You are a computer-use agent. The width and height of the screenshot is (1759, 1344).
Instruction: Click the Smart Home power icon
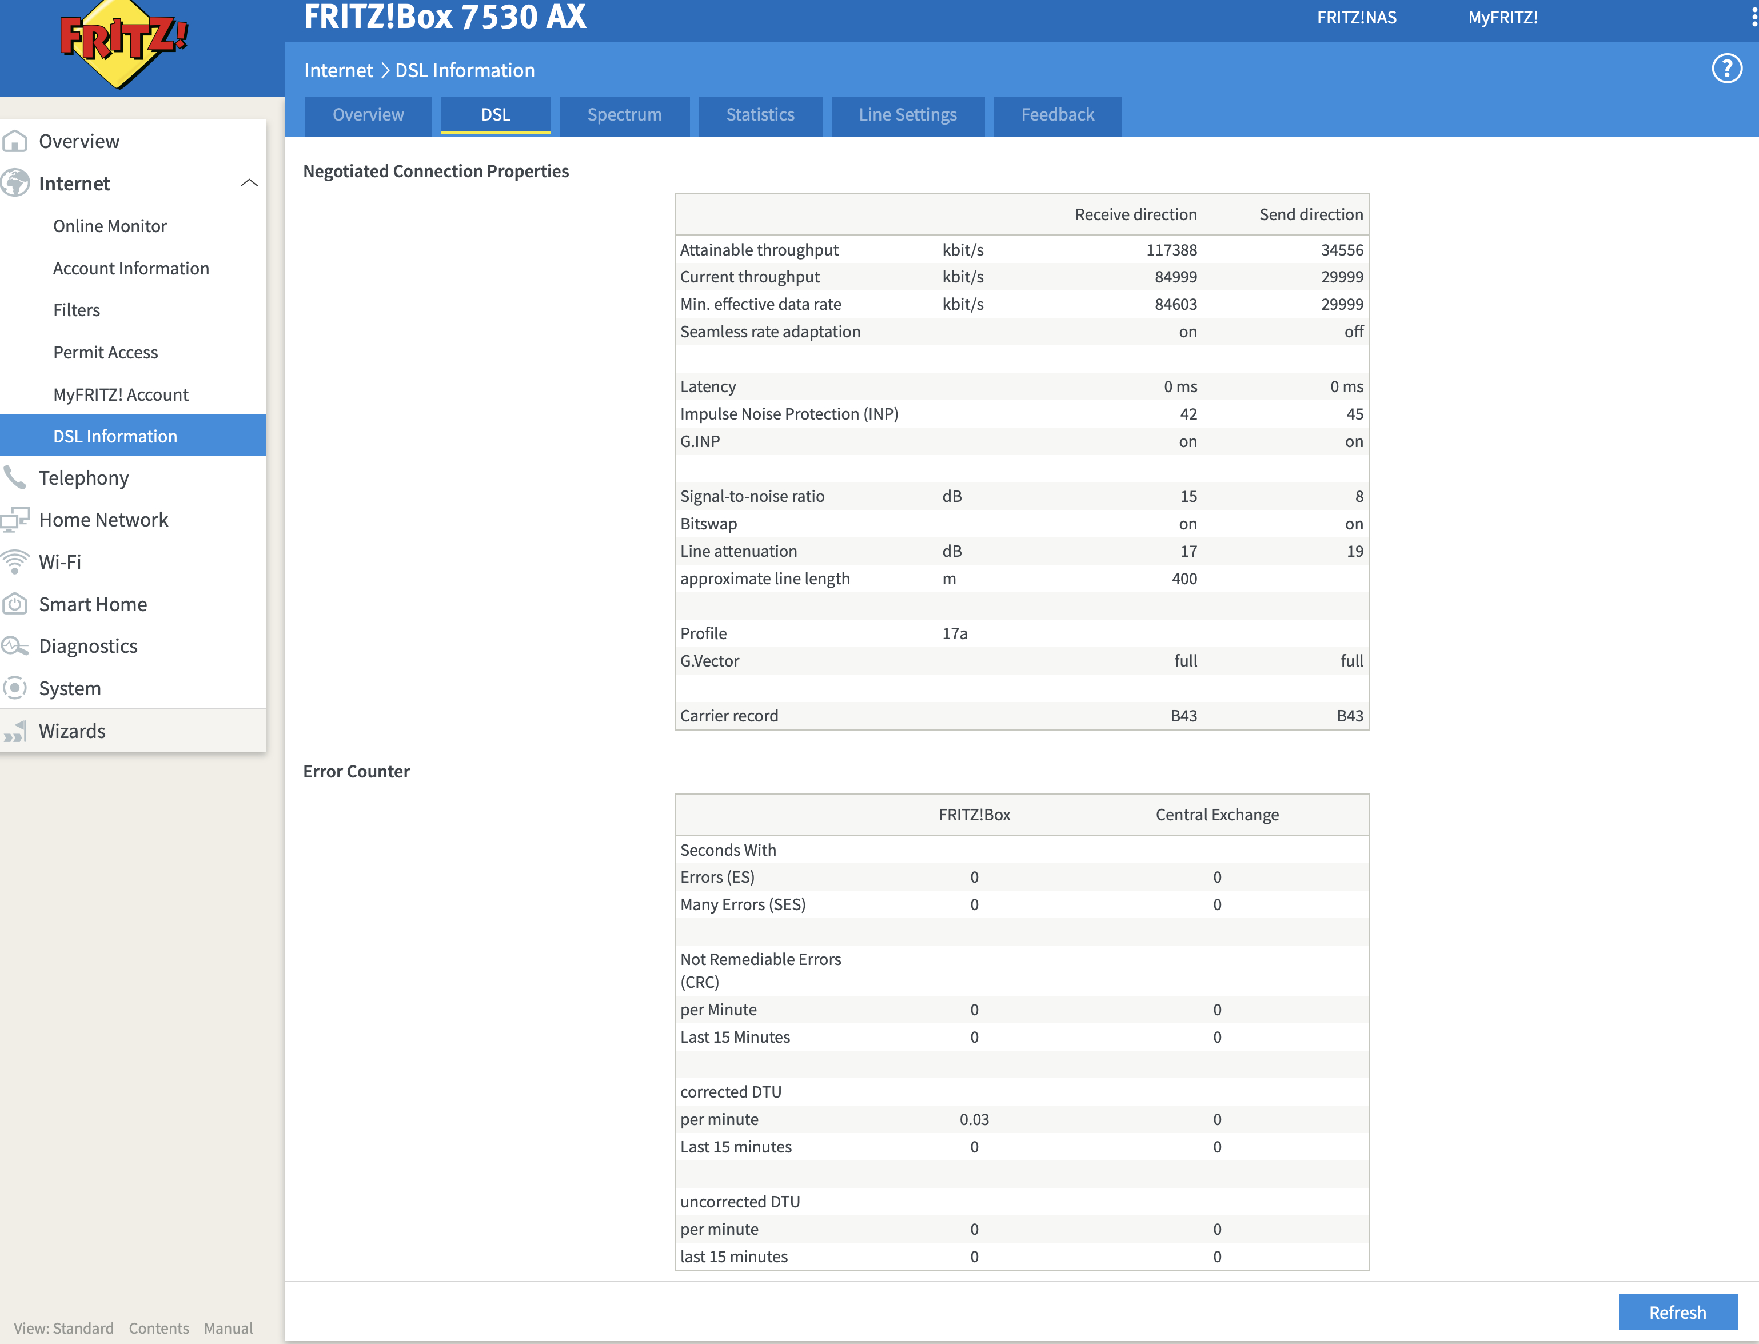pyautogui.click(x=15, y=604)
